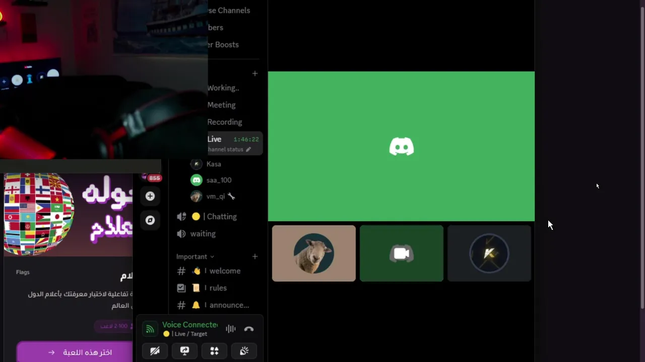The width and height of the screenshot is (645, 362).
Task: Click the 1:46:22 call timer
Action: tap(246, 139)
